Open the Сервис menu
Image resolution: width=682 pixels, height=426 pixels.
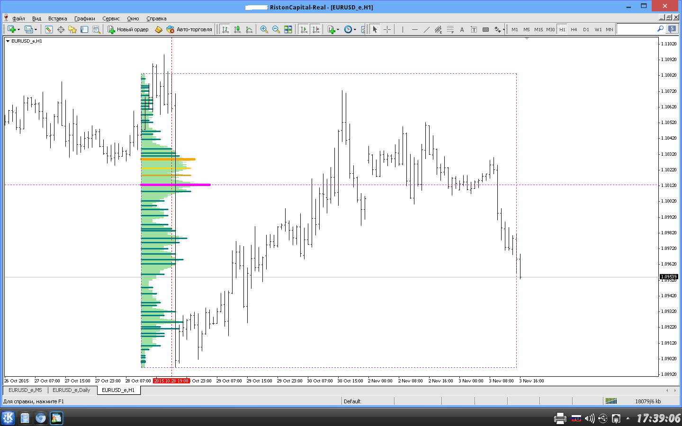[111, 18]
